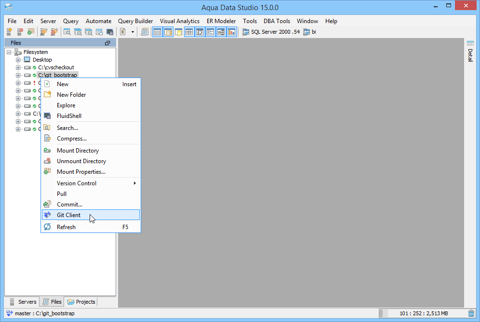Choose Search... in the context menu
The width and height of the screenshot is (480, 322).
[x=91, y=128]
